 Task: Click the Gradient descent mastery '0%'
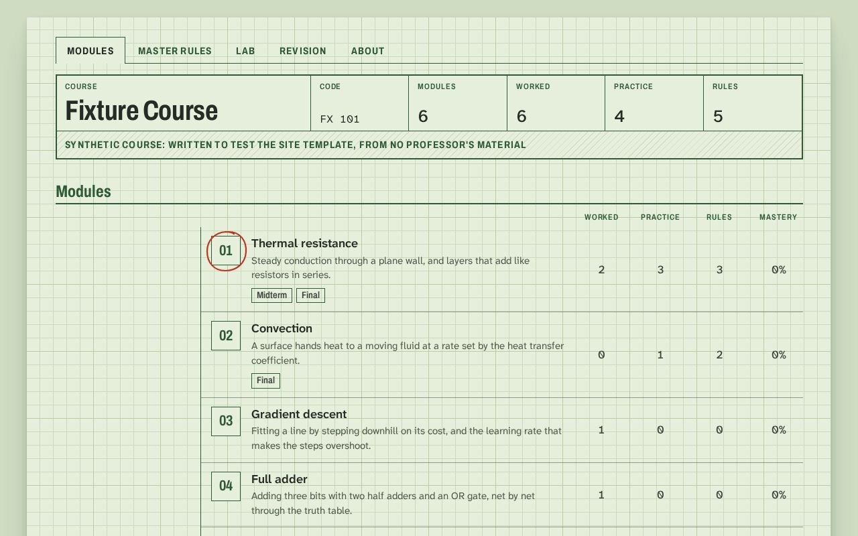point(778,430)
